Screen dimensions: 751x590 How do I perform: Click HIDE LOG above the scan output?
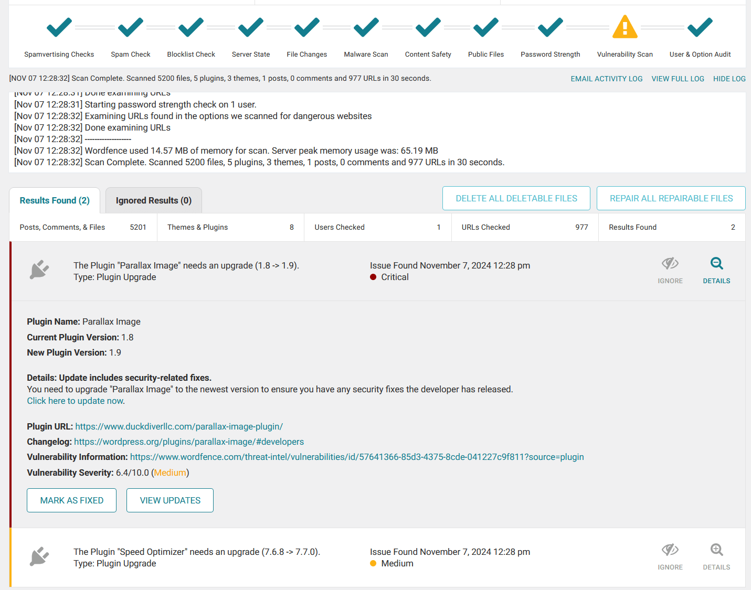pos(729,79)
